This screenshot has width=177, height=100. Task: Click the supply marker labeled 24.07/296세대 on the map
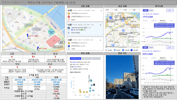pos(123,30)
